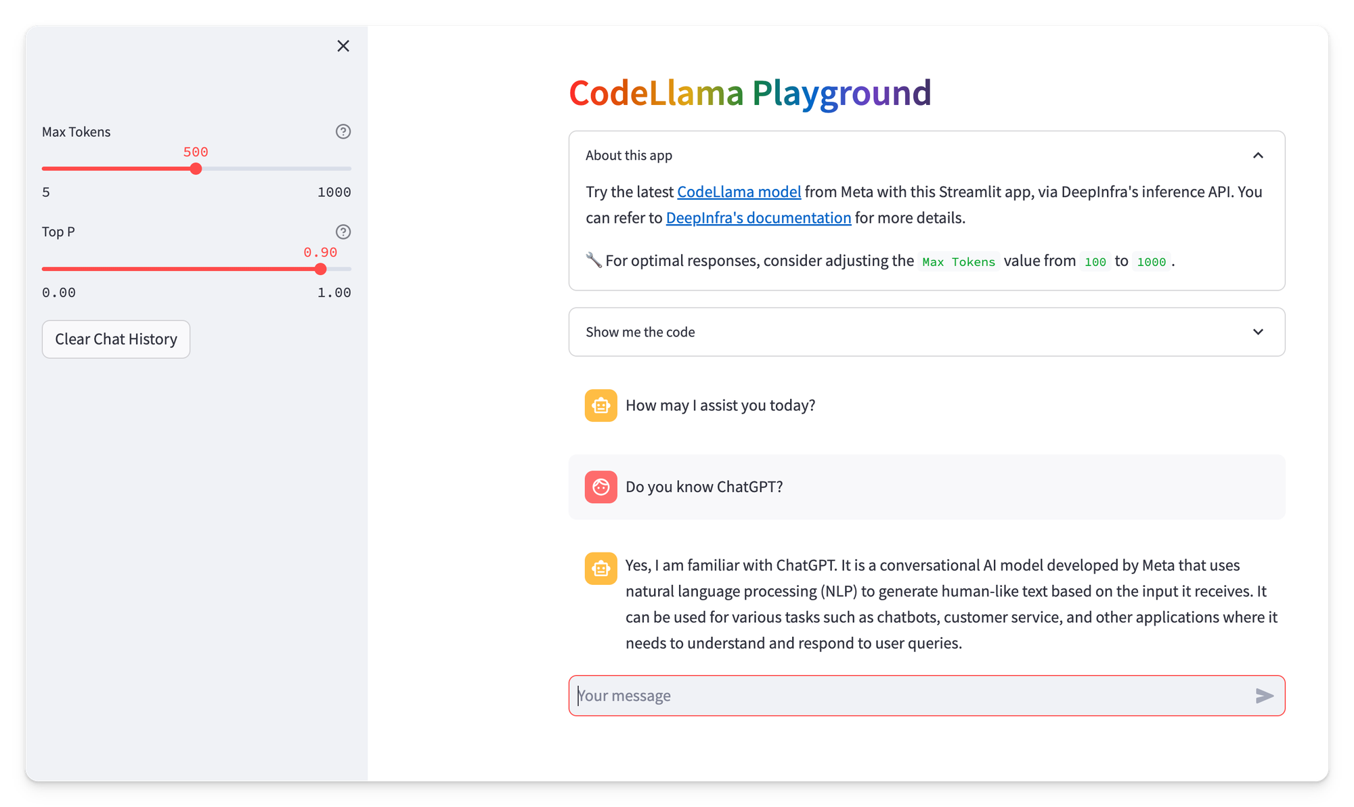Open DeepInfra's documentation link
Viewport: 1354px width, 807px height.
pyautogui.click(x=758, y=218)
